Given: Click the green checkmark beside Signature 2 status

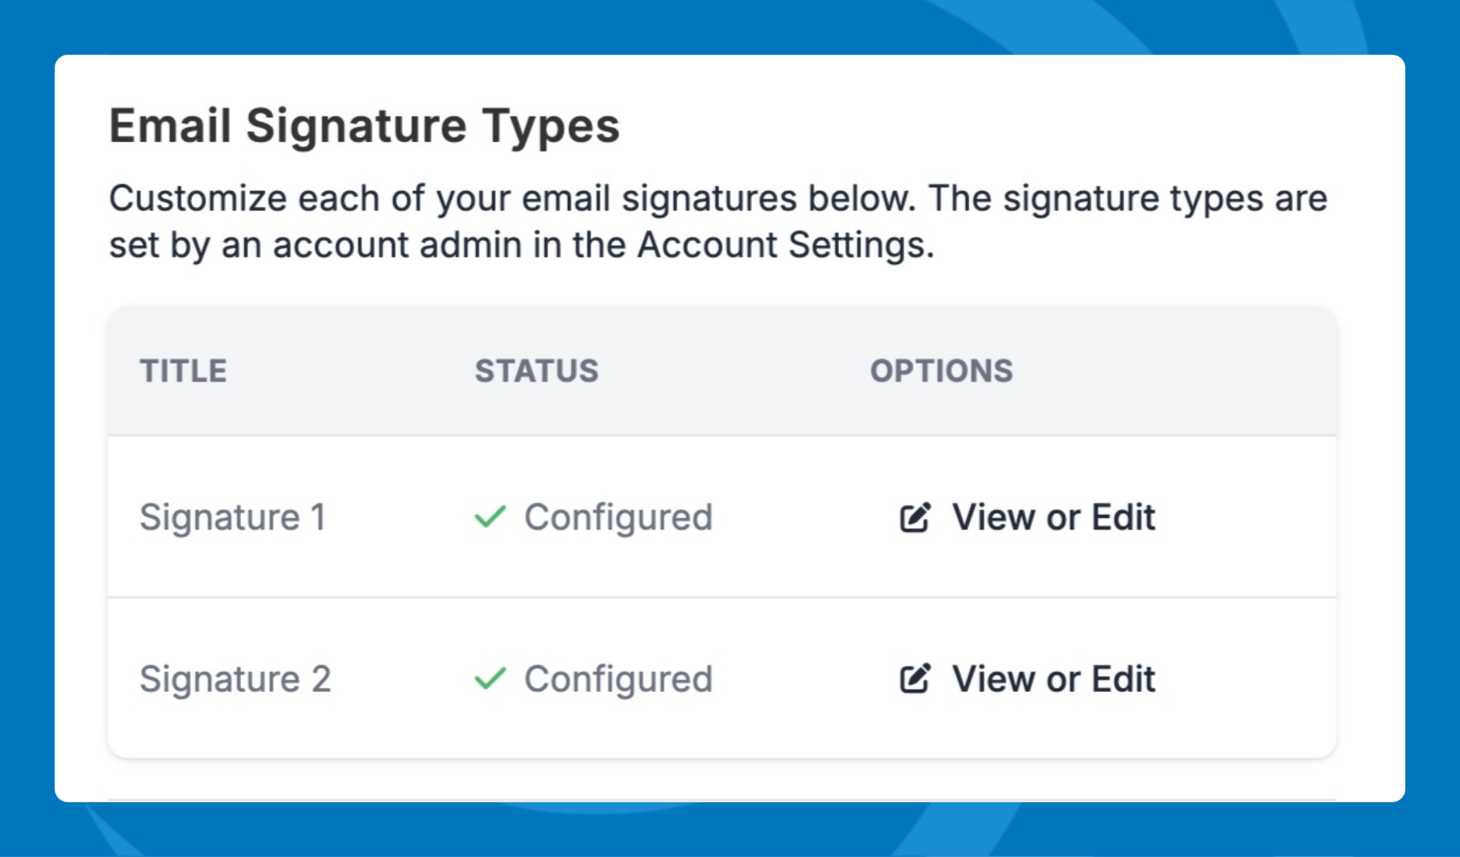Looking at the screenshot, I should pos(490,678).
